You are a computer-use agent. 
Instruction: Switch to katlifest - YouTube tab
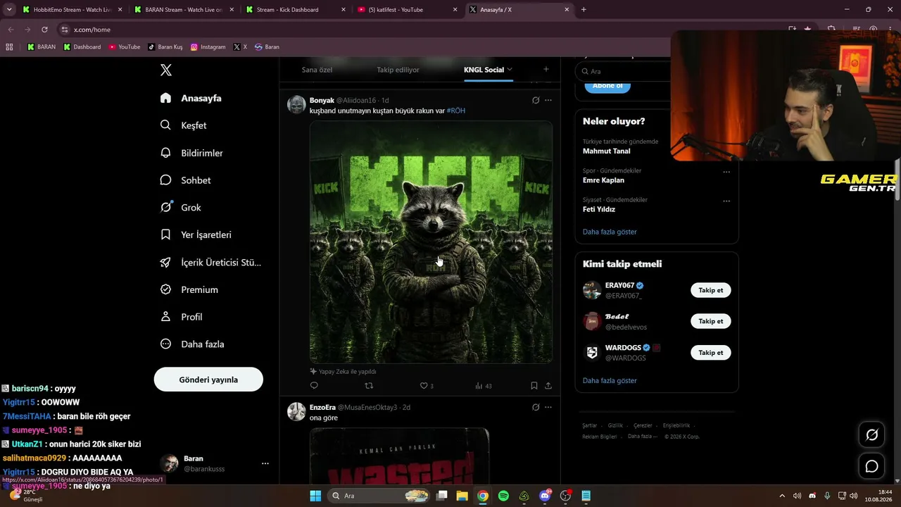coord(408,10)
